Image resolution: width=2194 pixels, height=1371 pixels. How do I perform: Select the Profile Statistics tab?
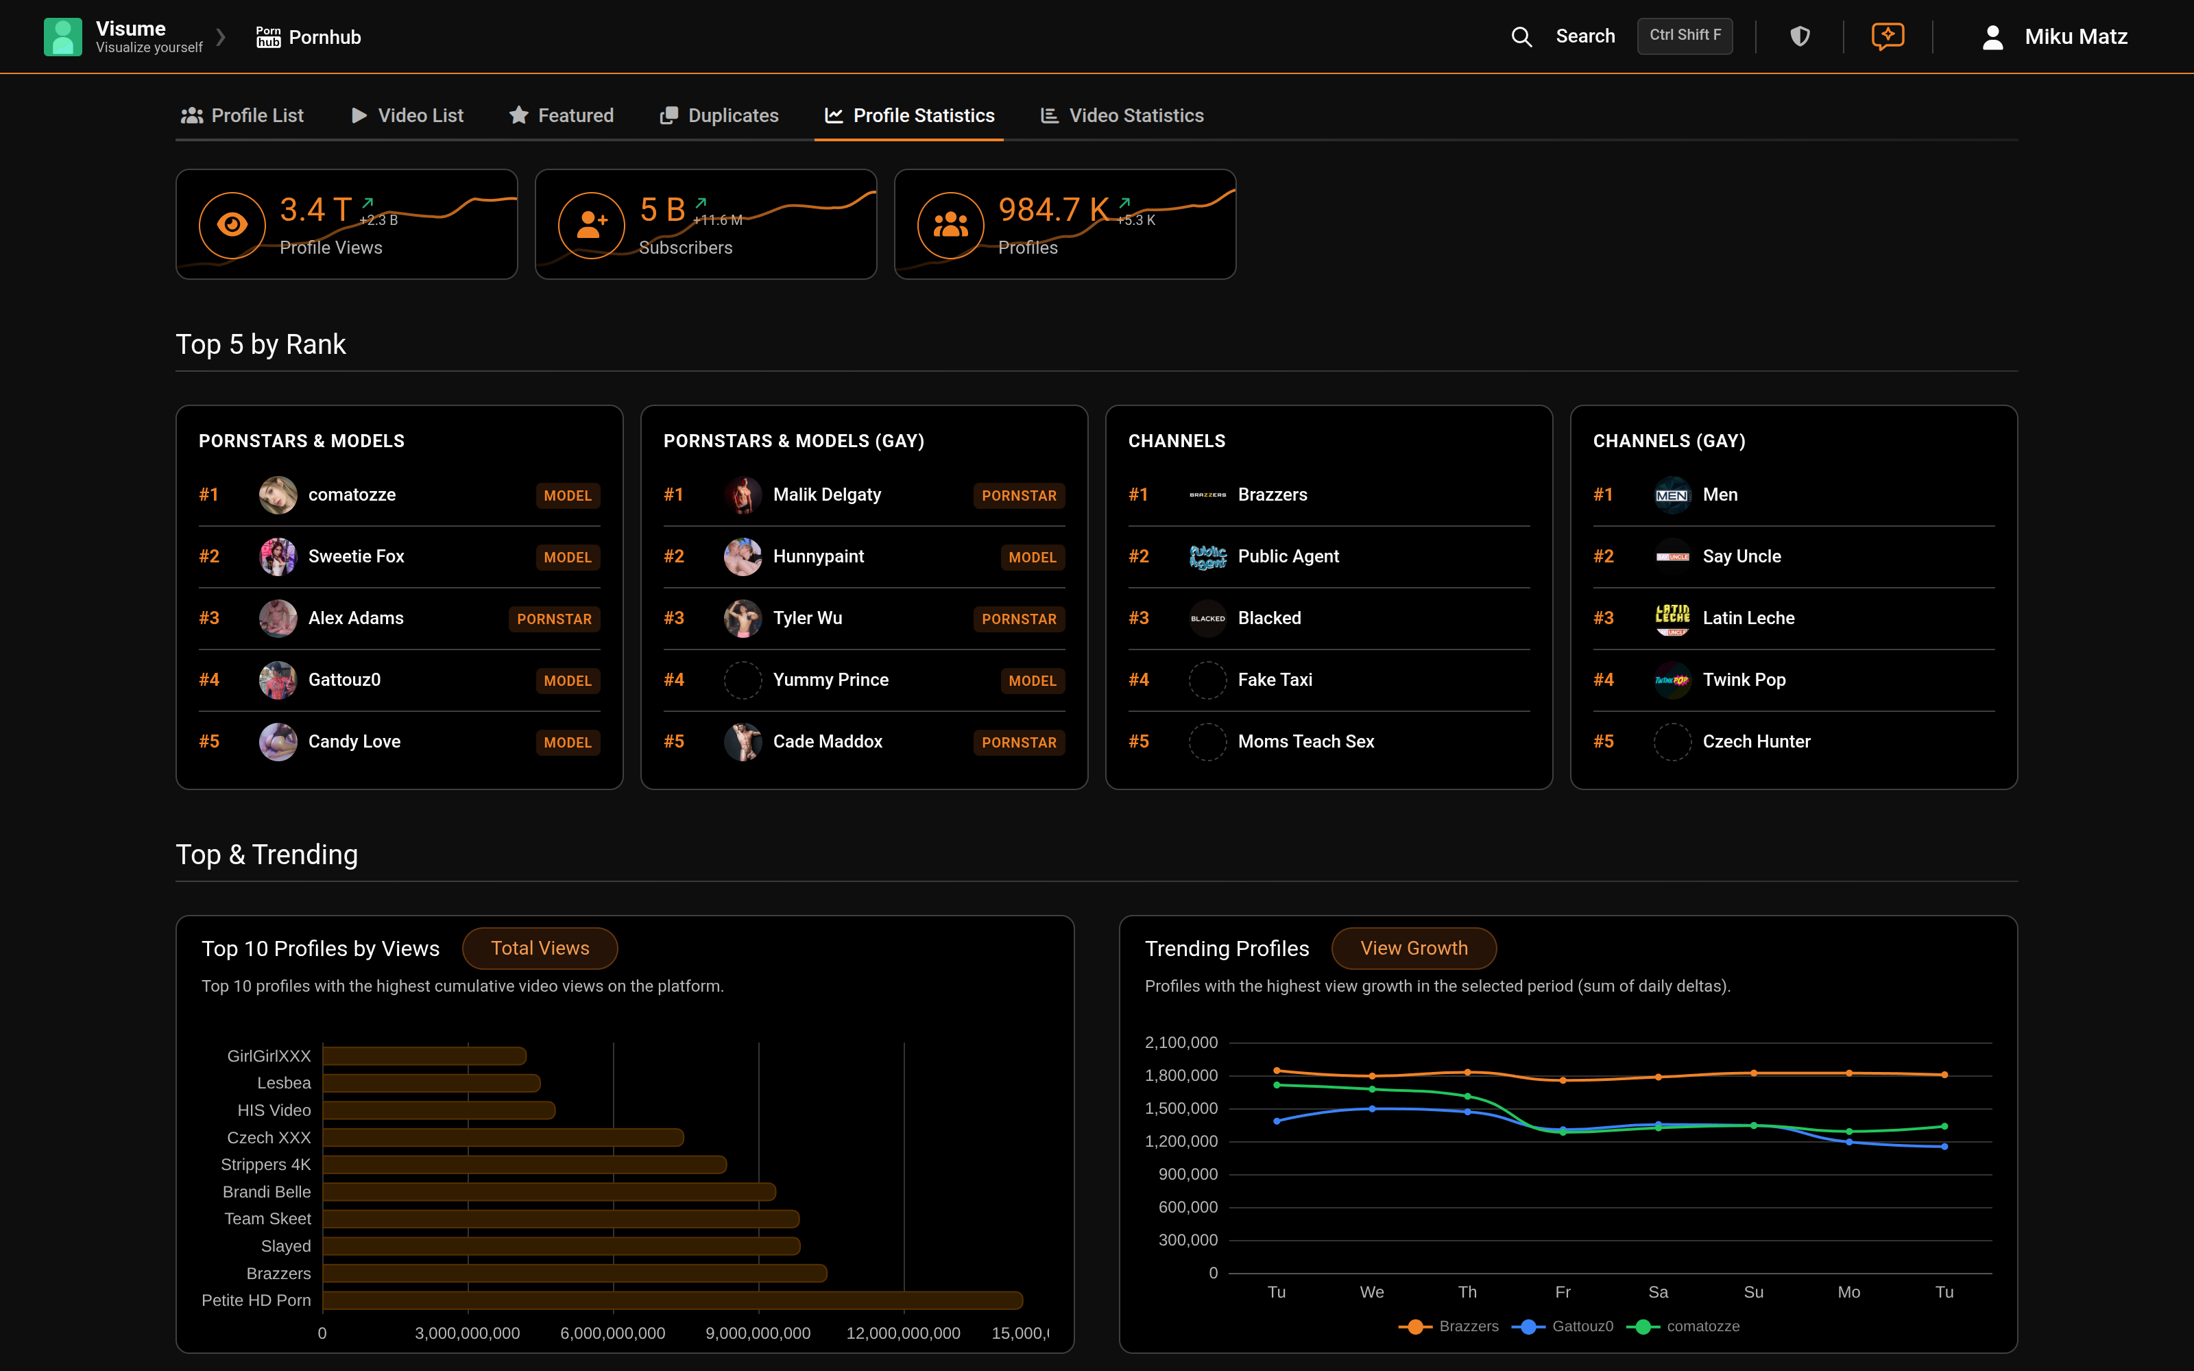coord(909,115)
